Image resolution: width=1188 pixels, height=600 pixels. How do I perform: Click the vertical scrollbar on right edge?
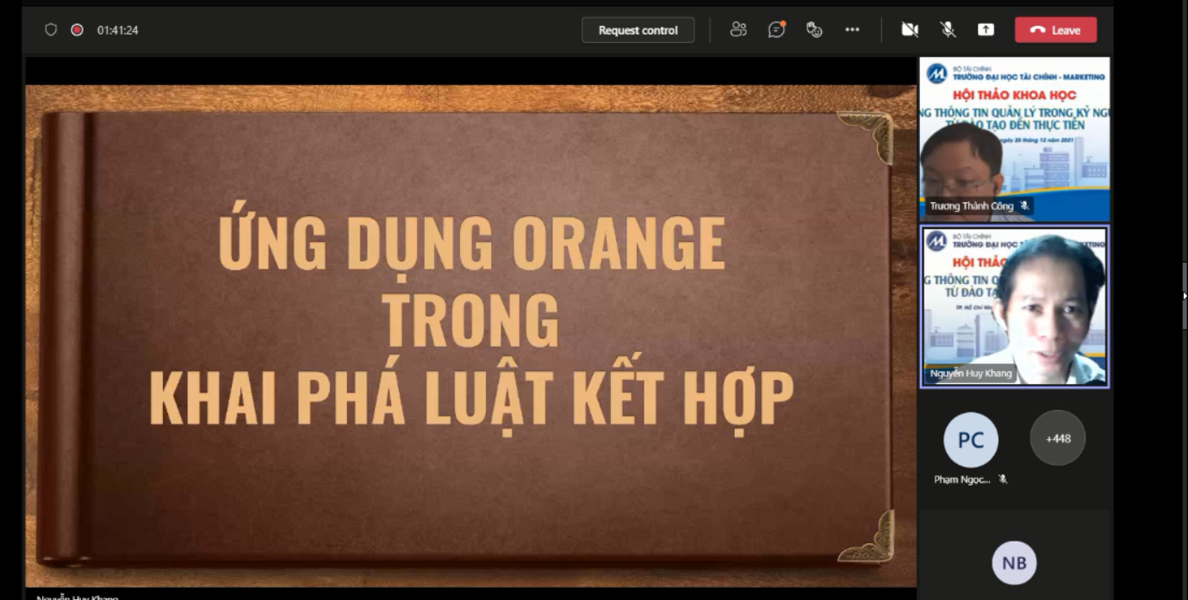coord(1185,295)
